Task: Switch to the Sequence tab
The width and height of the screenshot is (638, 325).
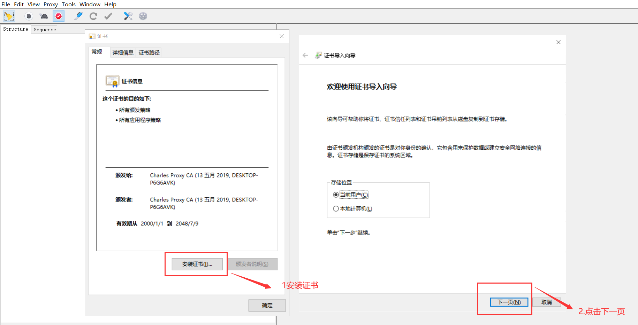Action: pos(45,30)
